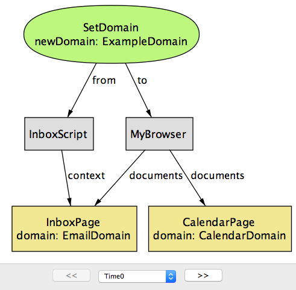Select the CalendarPage yellow node
This screenshot has width=296, height=290.
tap(220, 229)
